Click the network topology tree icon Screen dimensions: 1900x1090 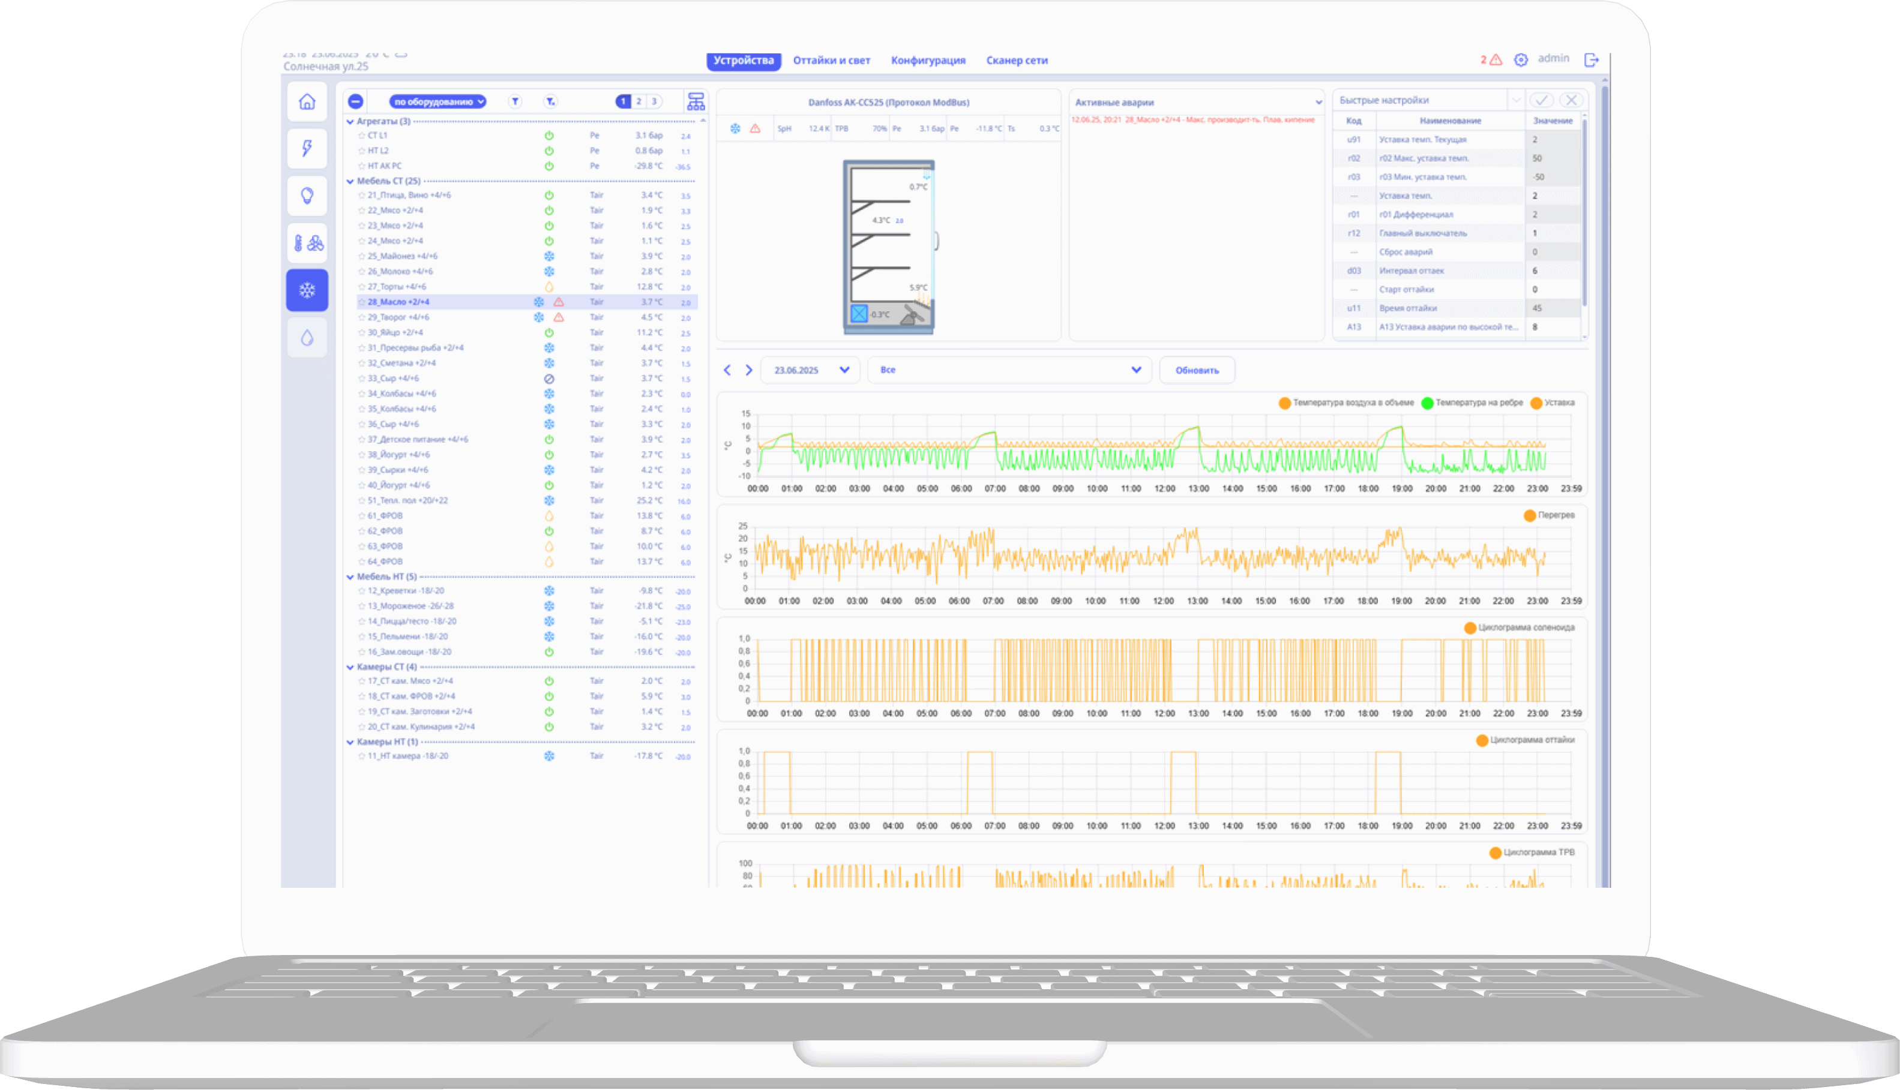click(x=696, y=101)
